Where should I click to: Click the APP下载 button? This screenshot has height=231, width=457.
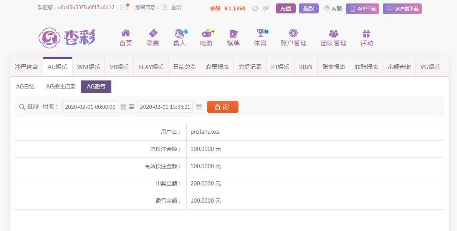(x=363, y=9)
